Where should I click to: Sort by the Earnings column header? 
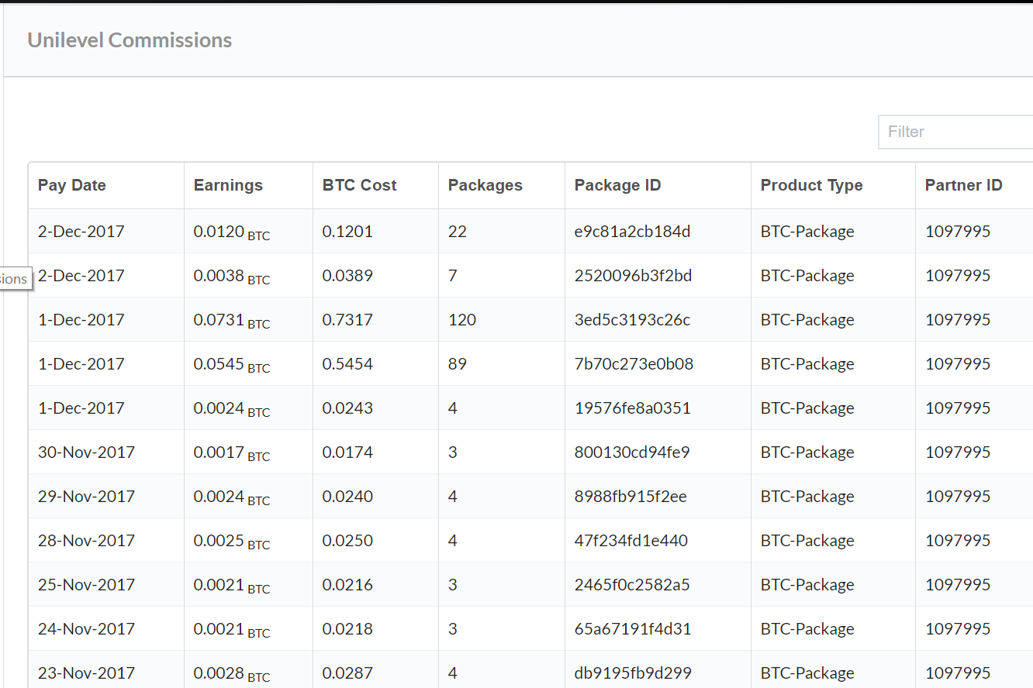tap(228, 185)
